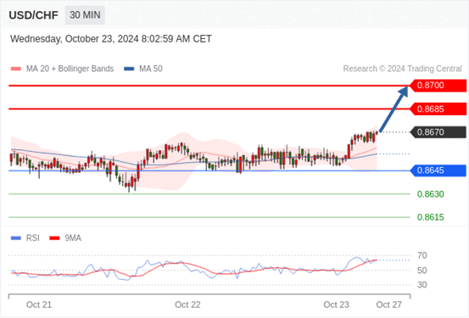The height and width of the screenshot is (318, 469).
Task: Click the 30 MIN timeframe button
Action: (85, 15)
